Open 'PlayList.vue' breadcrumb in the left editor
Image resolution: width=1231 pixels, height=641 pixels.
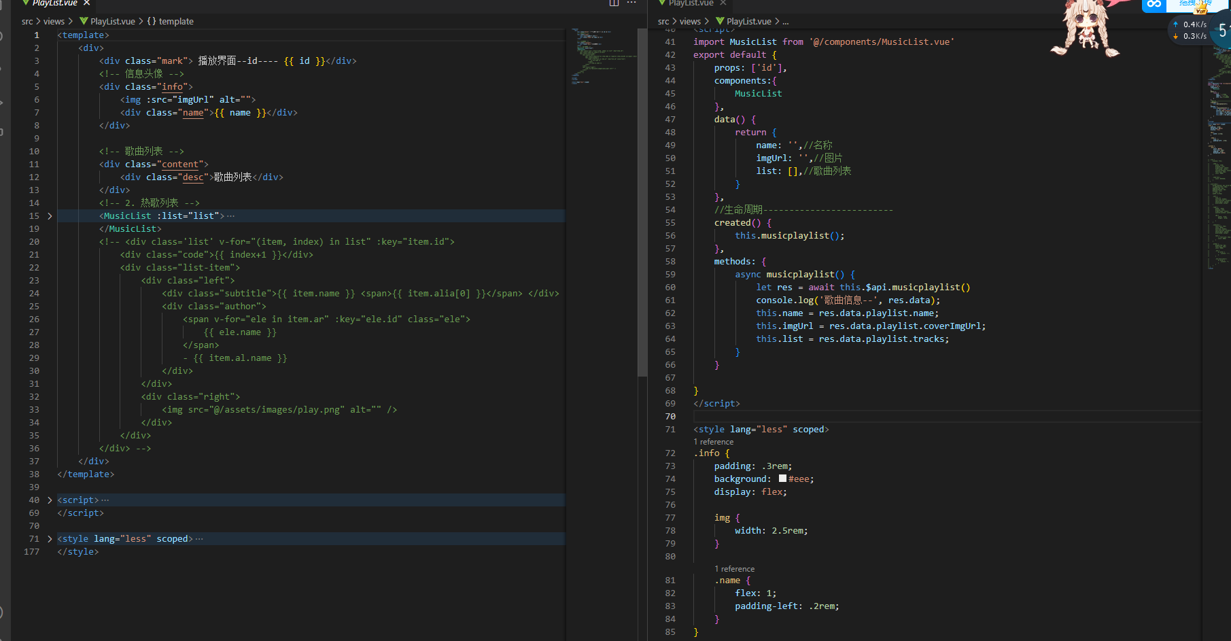pyautogui.click(x=113, y=22)
